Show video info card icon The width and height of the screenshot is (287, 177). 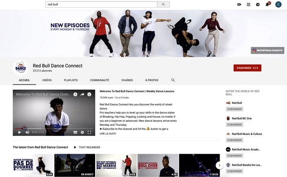click(89, 94)
